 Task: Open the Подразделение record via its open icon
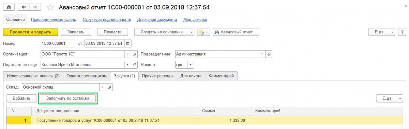click(269, 54)
